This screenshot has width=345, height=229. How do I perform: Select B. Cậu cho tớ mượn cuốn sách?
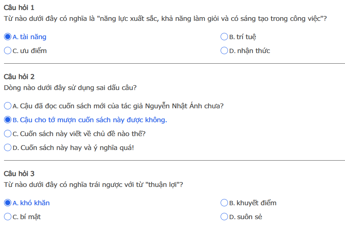click(8, 120)
